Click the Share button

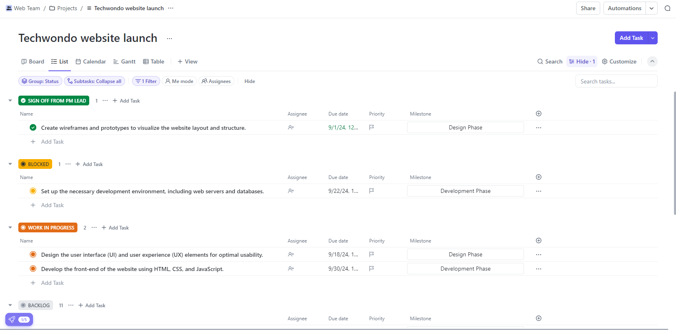pos(588,8)
